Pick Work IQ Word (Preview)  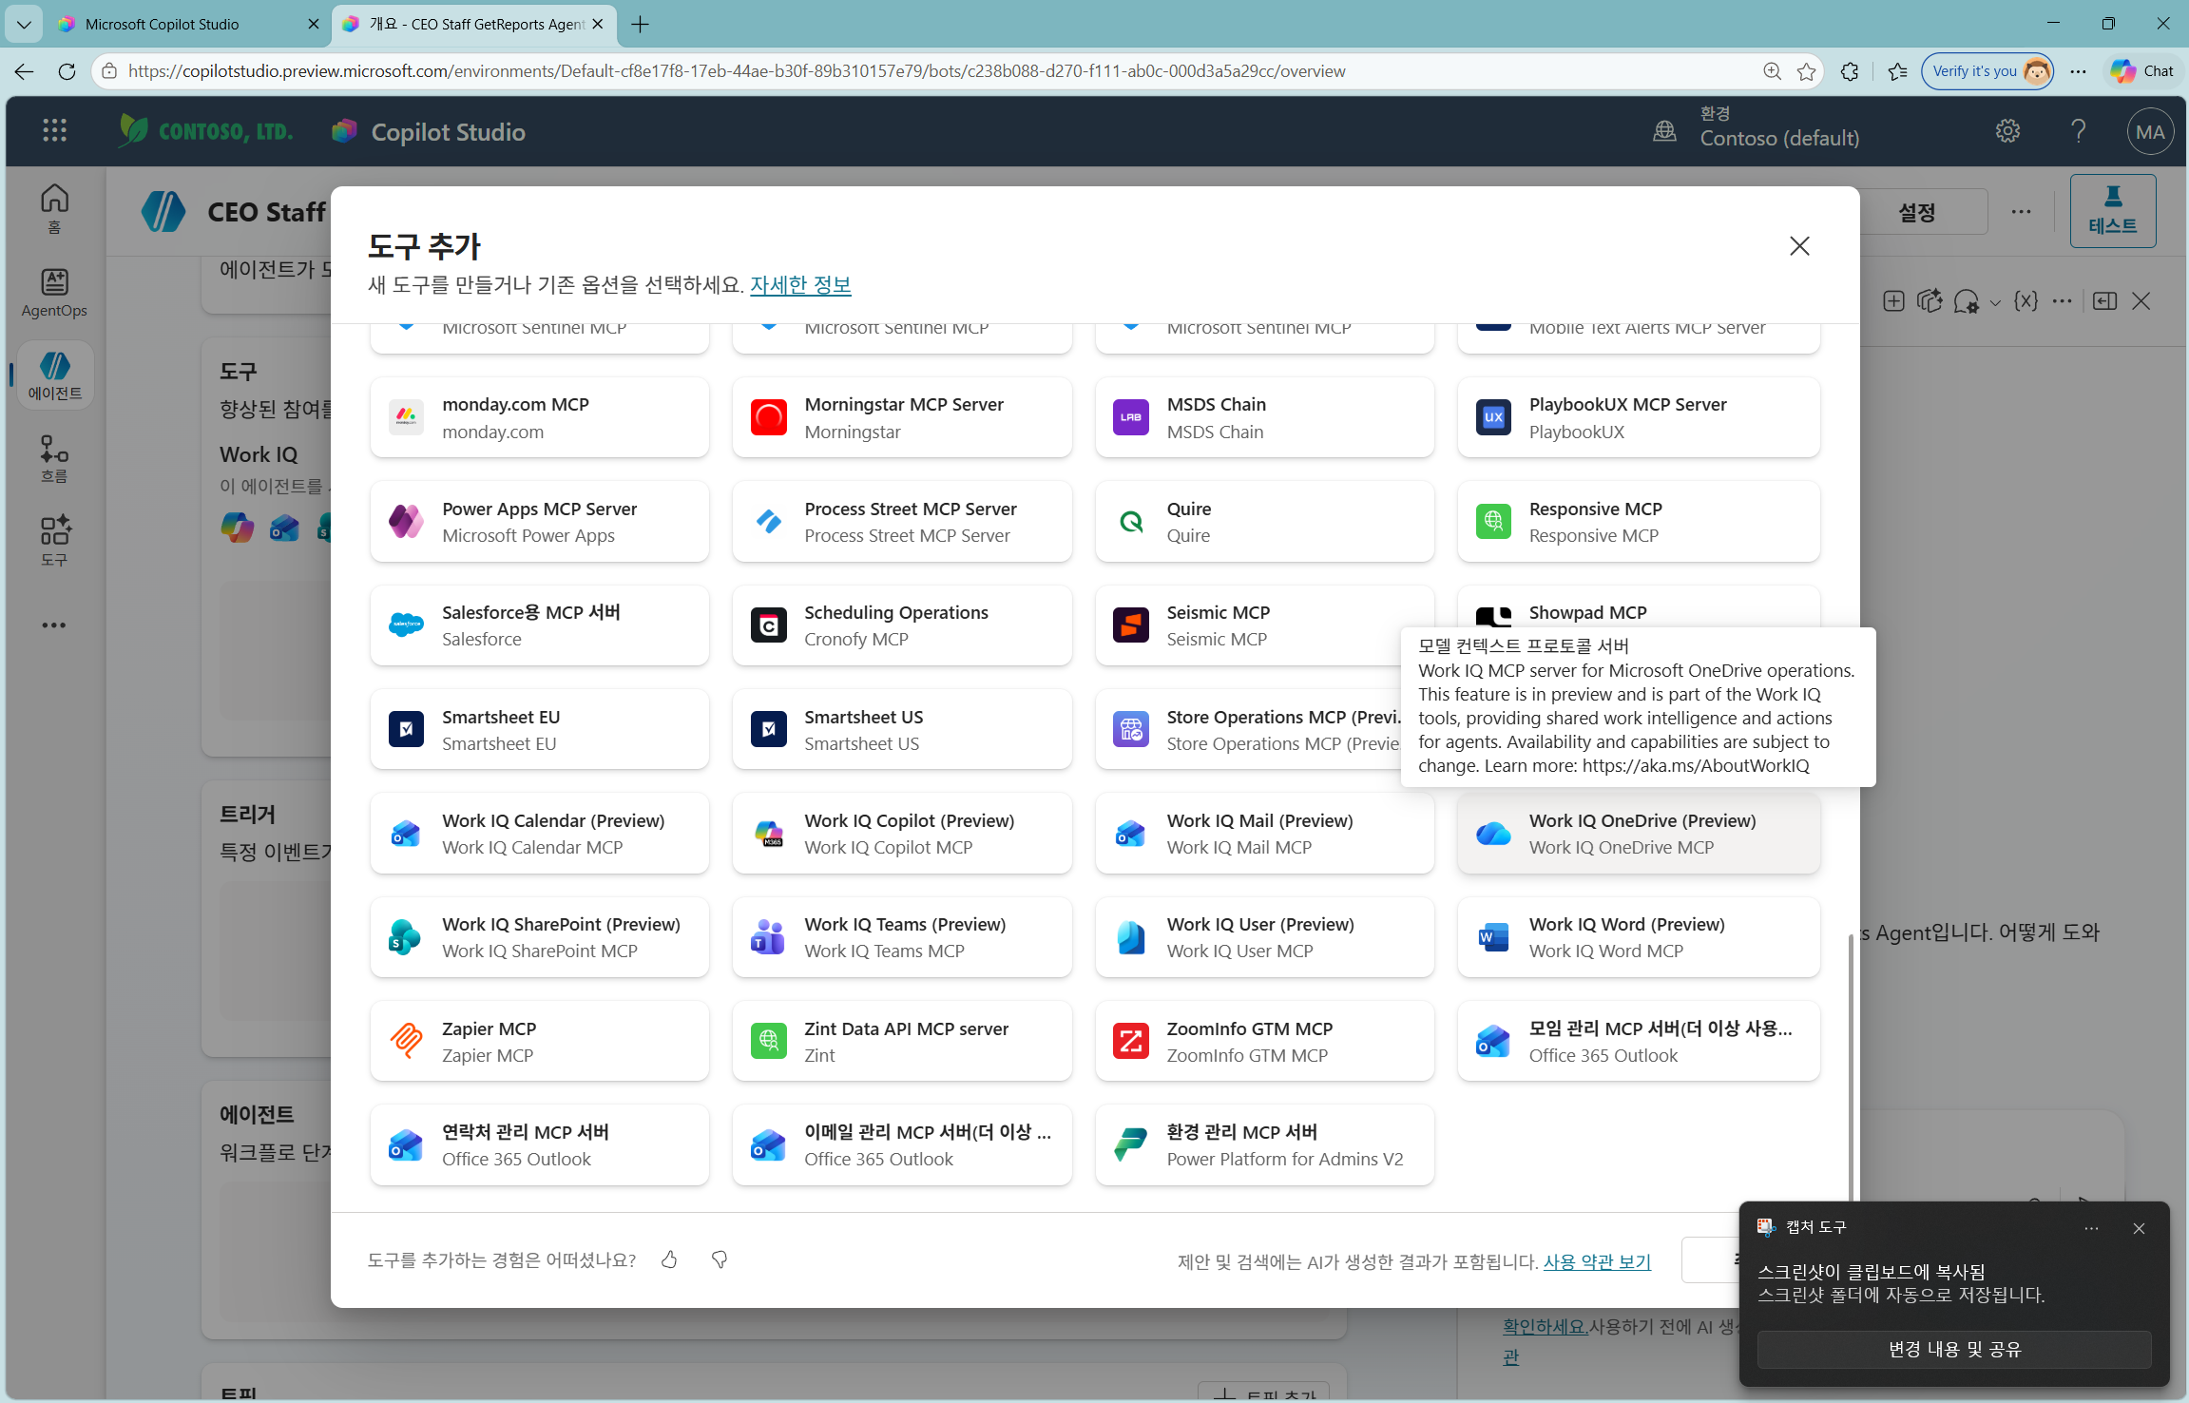pyautogui.click(x=1639, y=937)
